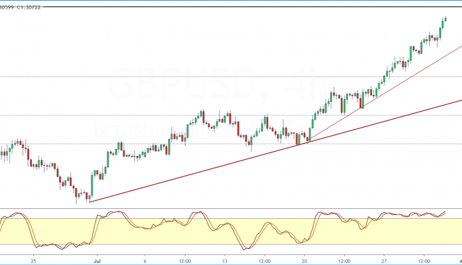Click the trendline starting point near Jul low

[x=89, y=202]
